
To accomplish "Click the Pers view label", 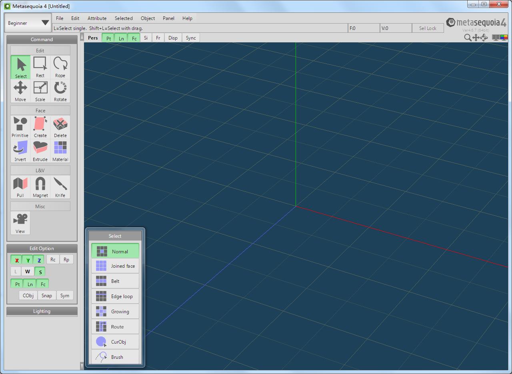I will [93, 38].
